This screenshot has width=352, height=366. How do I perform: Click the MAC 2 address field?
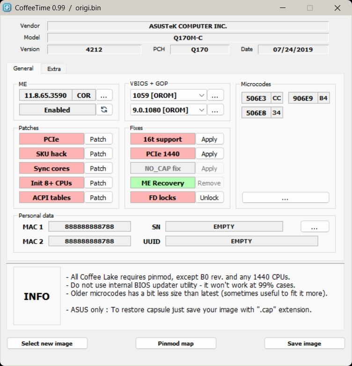point(89,241)
